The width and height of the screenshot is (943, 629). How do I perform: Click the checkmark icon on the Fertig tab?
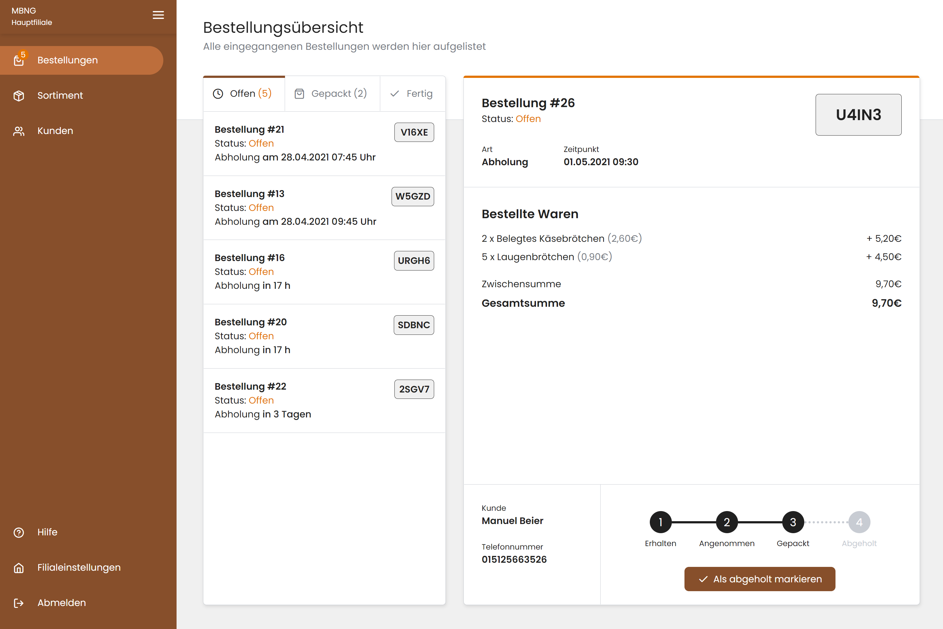(394, 93)
